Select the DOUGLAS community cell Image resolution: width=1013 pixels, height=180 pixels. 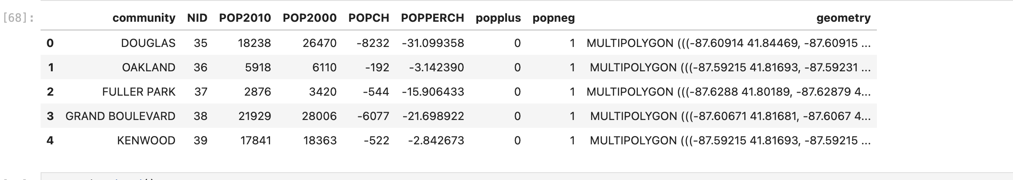[x=148, y=43]
